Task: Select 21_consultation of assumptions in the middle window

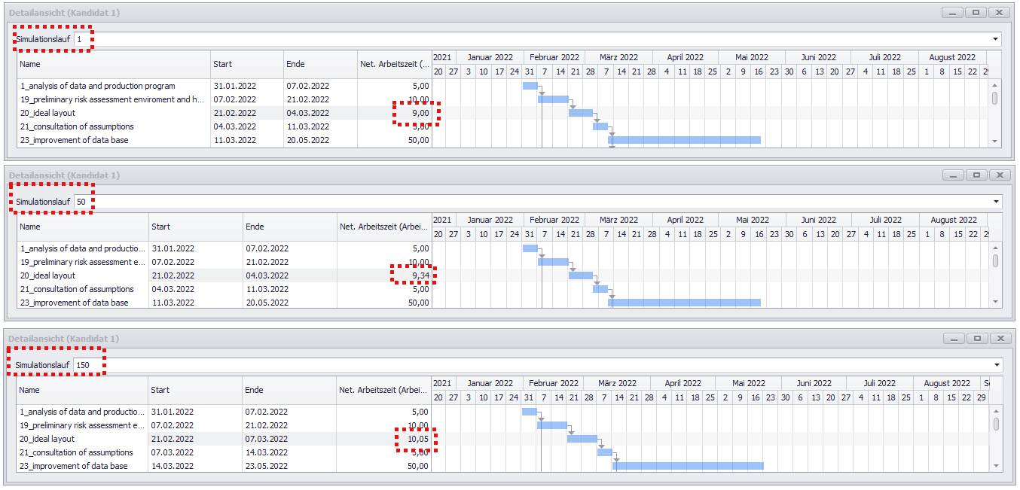Action: point(77,289)
